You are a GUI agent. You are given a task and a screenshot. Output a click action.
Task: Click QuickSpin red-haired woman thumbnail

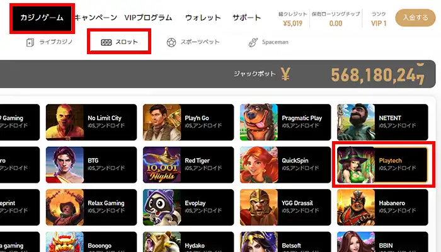(x=259, y=164)
